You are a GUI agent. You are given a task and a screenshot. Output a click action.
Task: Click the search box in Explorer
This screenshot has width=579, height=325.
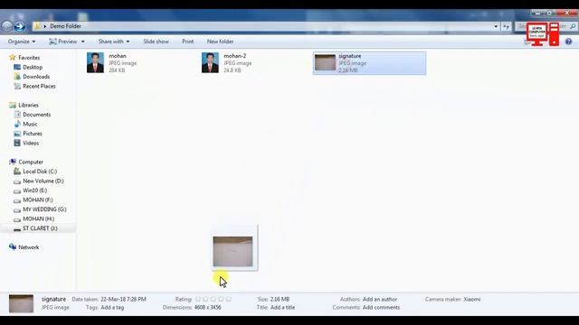pyautogui.click(x=546, y=26)
